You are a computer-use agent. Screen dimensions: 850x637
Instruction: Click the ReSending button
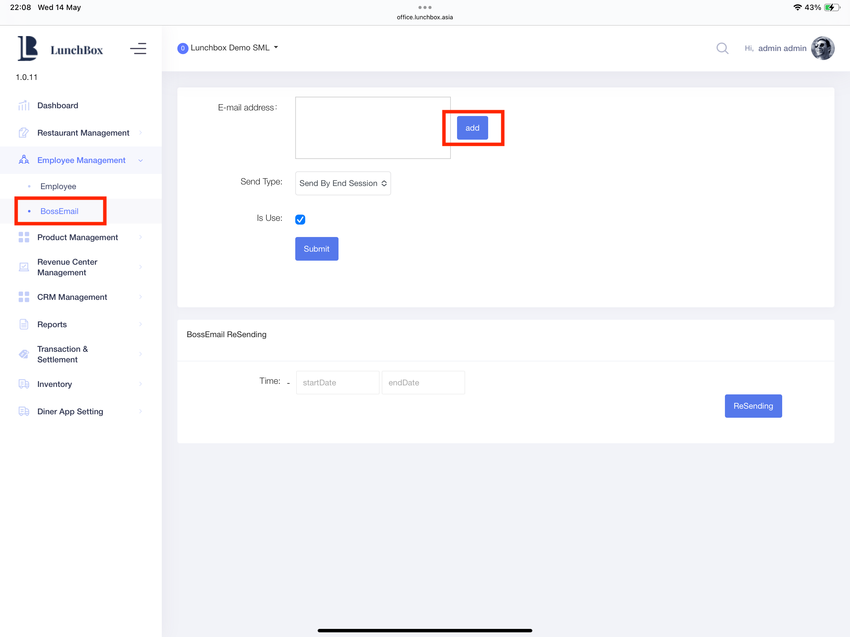pos(753,406)
